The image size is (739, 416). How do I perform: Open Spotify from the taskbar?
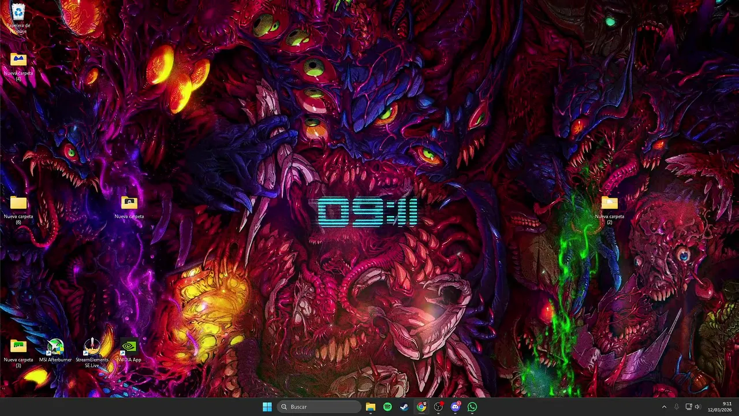(387, 407)
